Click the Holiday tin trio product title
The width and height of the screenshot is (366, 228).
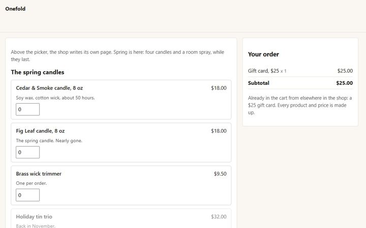pos(34,217)
